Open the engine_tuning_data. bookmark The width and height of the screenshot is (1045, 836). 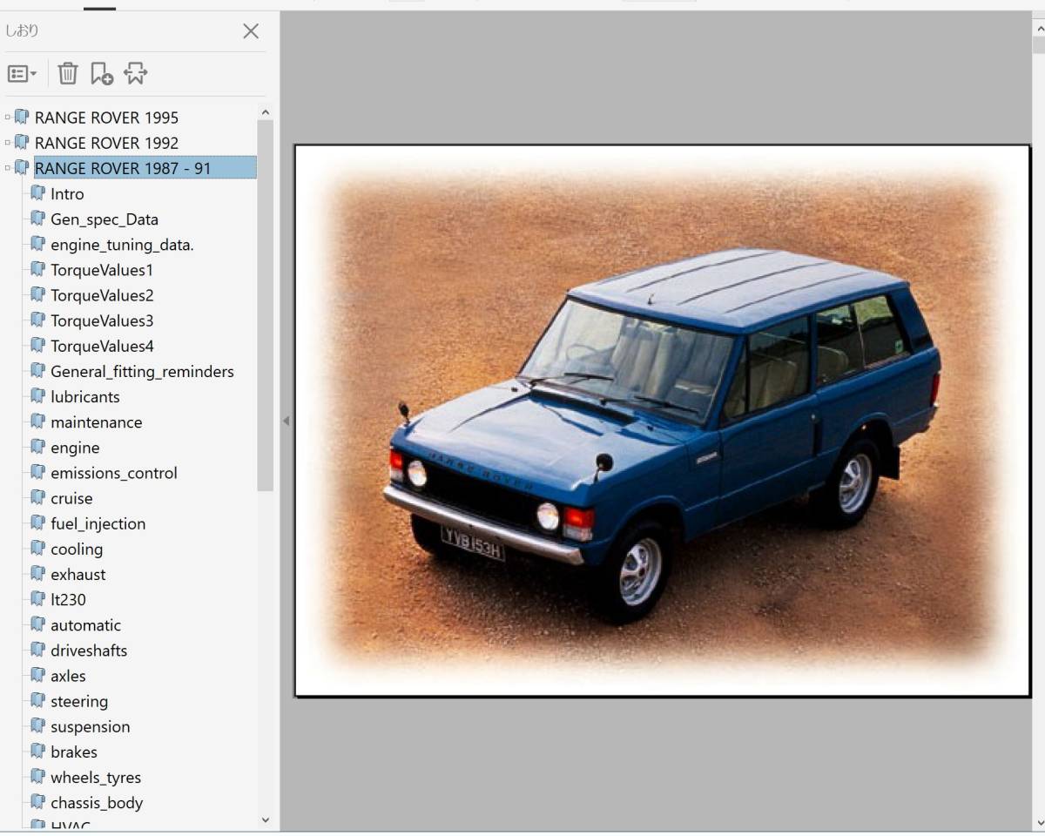pyautogui.click(x=122, y=245)
